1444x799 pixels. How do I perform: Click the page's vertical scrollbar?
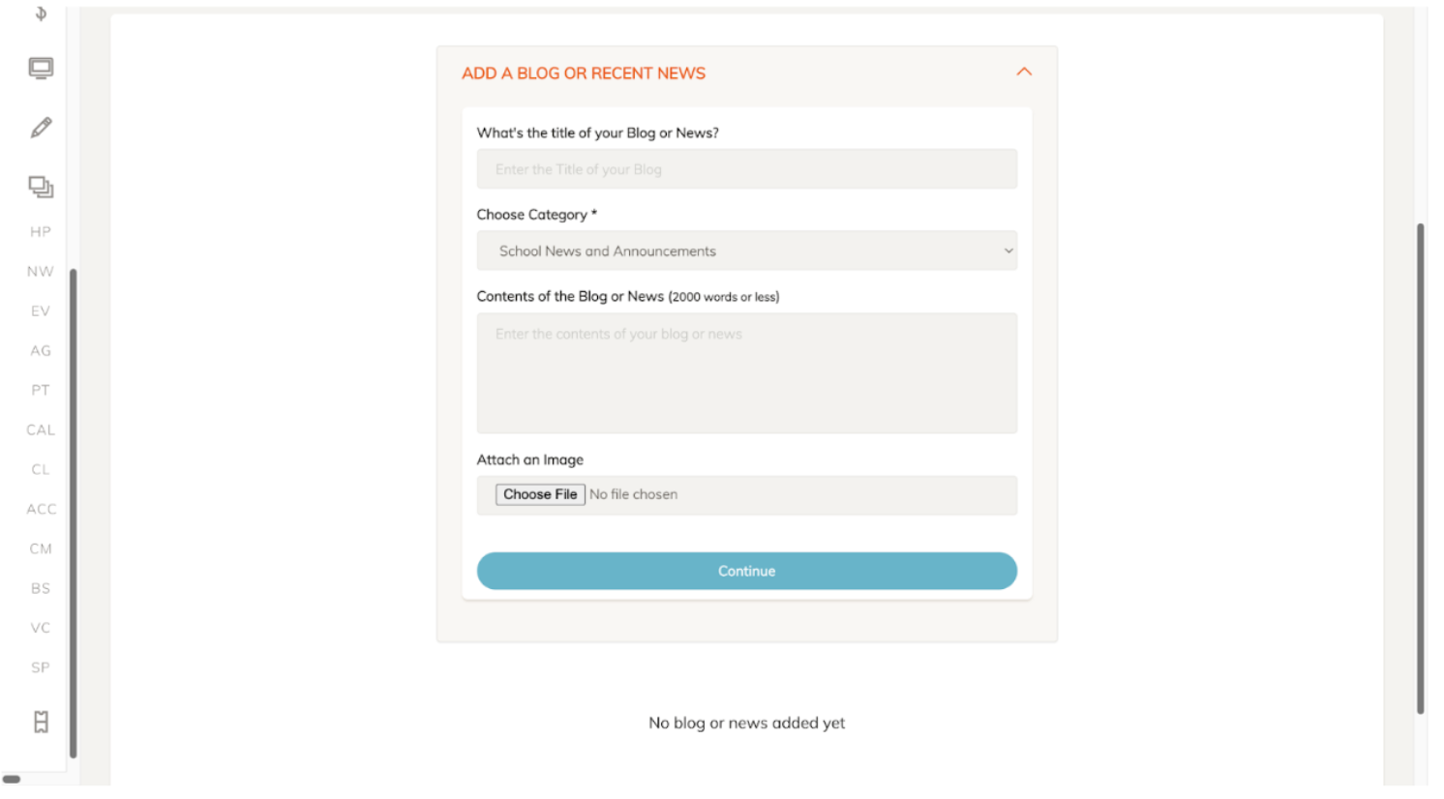(1420, 468)
